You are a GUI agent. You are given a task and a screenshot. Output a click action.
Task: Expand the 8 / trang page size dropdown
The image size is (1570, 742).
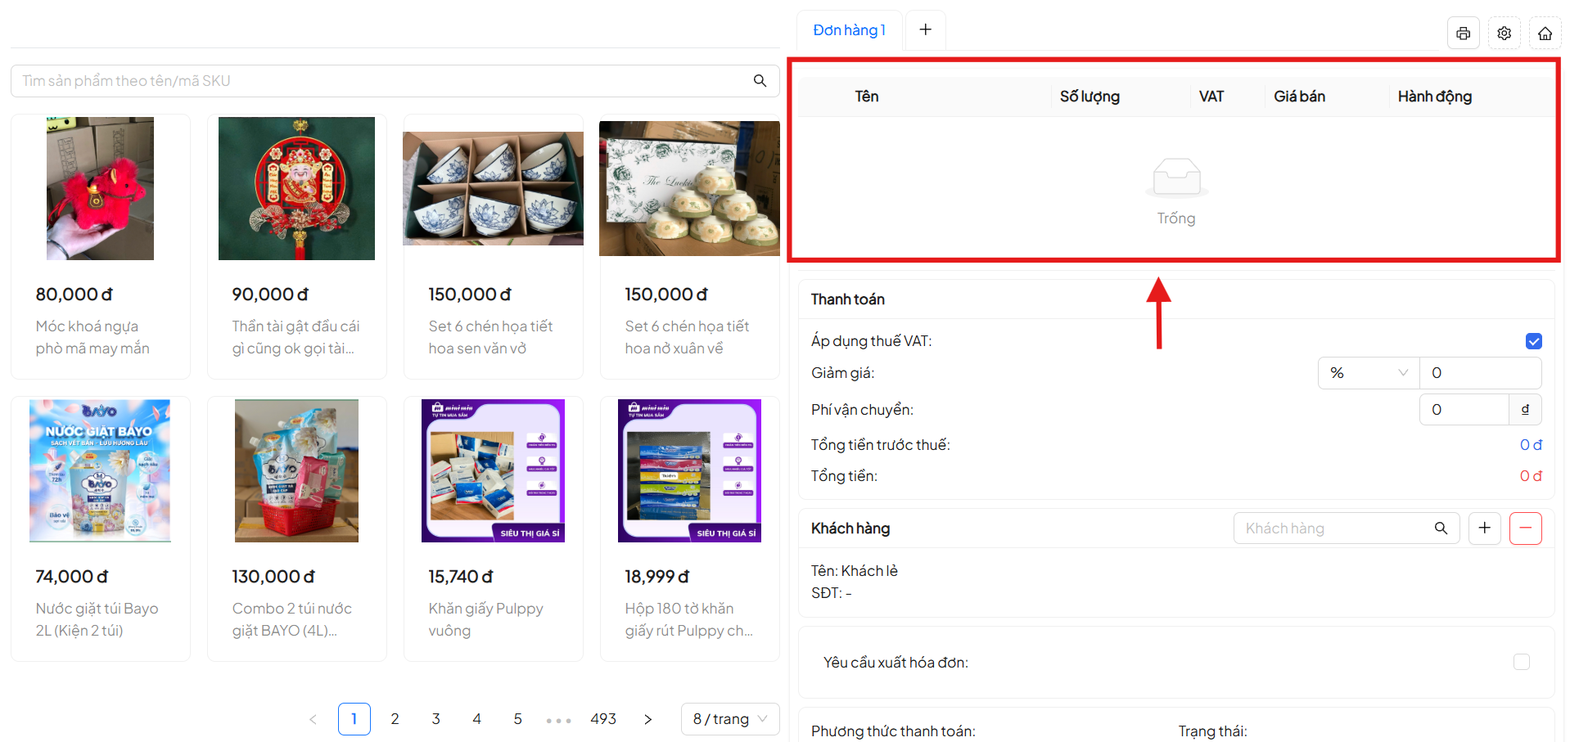[729, 719]
